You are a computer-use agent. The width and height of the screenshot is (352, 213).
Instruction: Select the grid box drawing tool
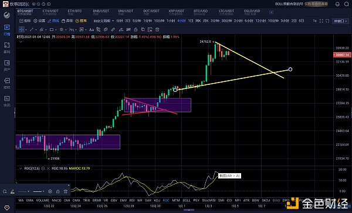82,30
